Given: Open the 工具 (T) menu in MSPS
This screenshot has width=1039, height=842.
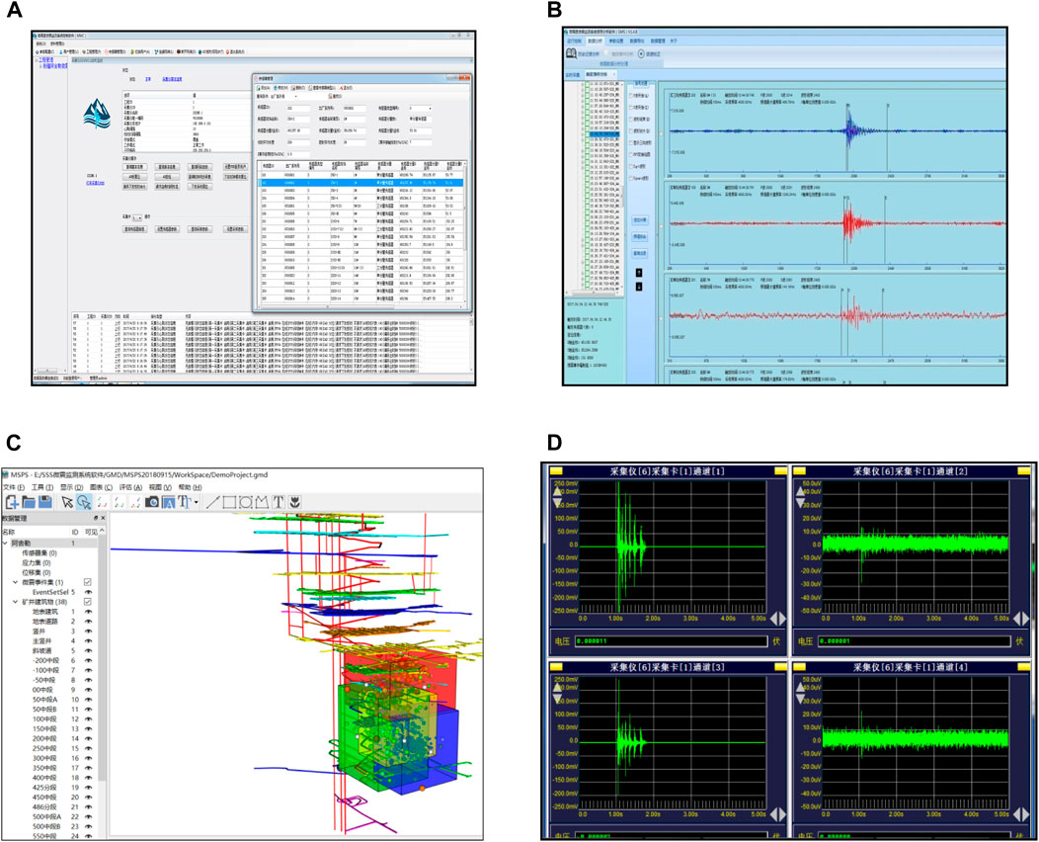Looking at the screenshot, I should pyautogui.click(x=42, y=487).
